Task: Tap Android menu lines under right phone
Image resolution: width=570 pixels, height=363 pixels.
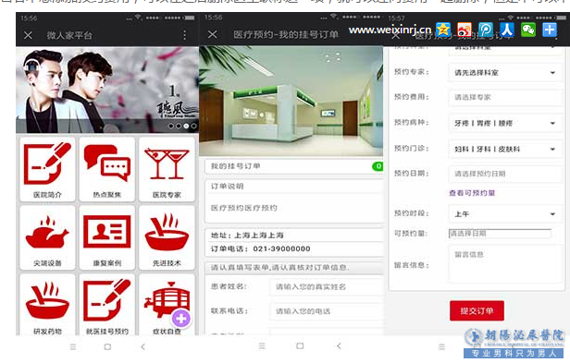Action: tap(441, 346)
